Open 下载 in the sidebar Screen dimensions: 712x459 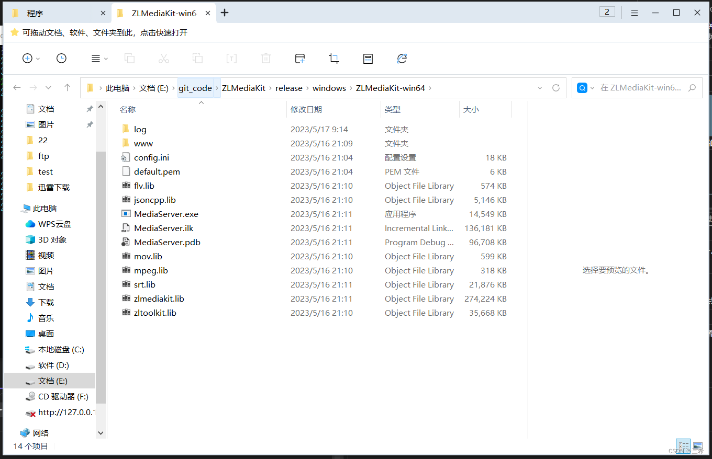pyautogui.click(x=46, y=302)
